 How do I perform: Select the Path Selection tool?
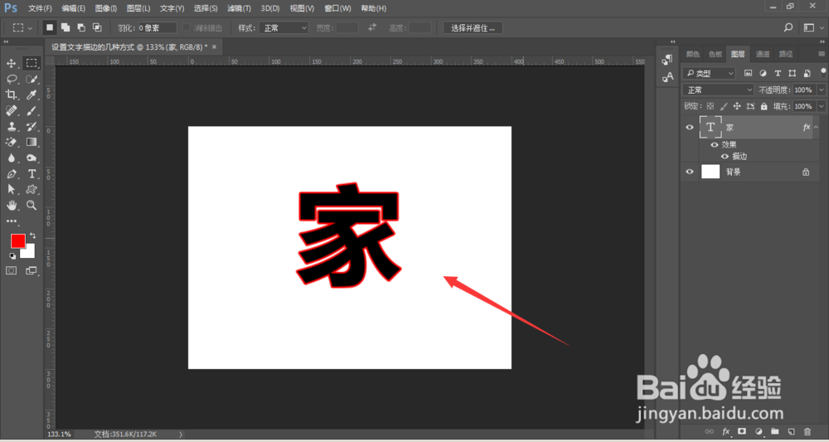pyautogui.click(x=11, y=189)
